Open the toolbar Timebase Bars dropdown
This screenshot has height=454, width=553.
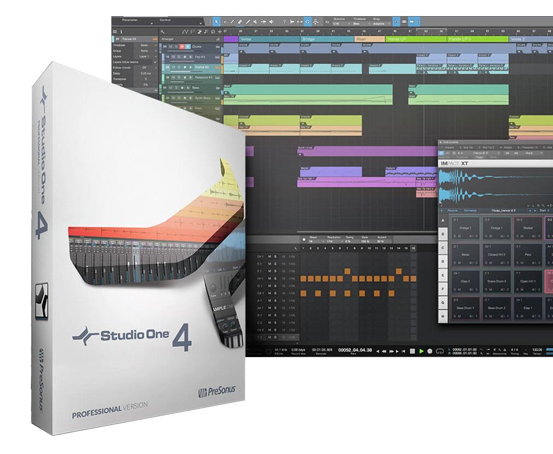pyautogui.click(x=361, y=24)
